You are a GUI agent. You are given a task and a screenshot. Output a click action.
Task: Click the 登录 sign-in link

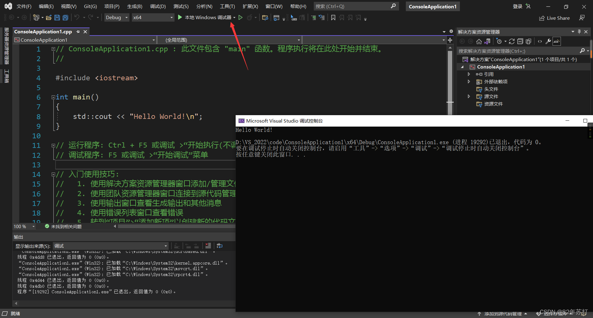coord(518,6)
